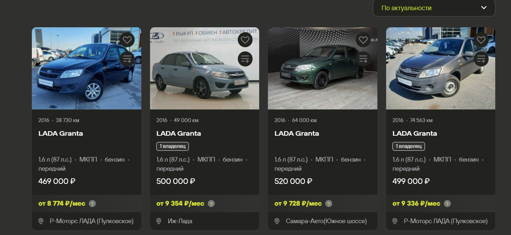Add the 49 000 км Granta to comparison
The height and width of the screenshot is (235, 511).
click(x=245, y=59)
